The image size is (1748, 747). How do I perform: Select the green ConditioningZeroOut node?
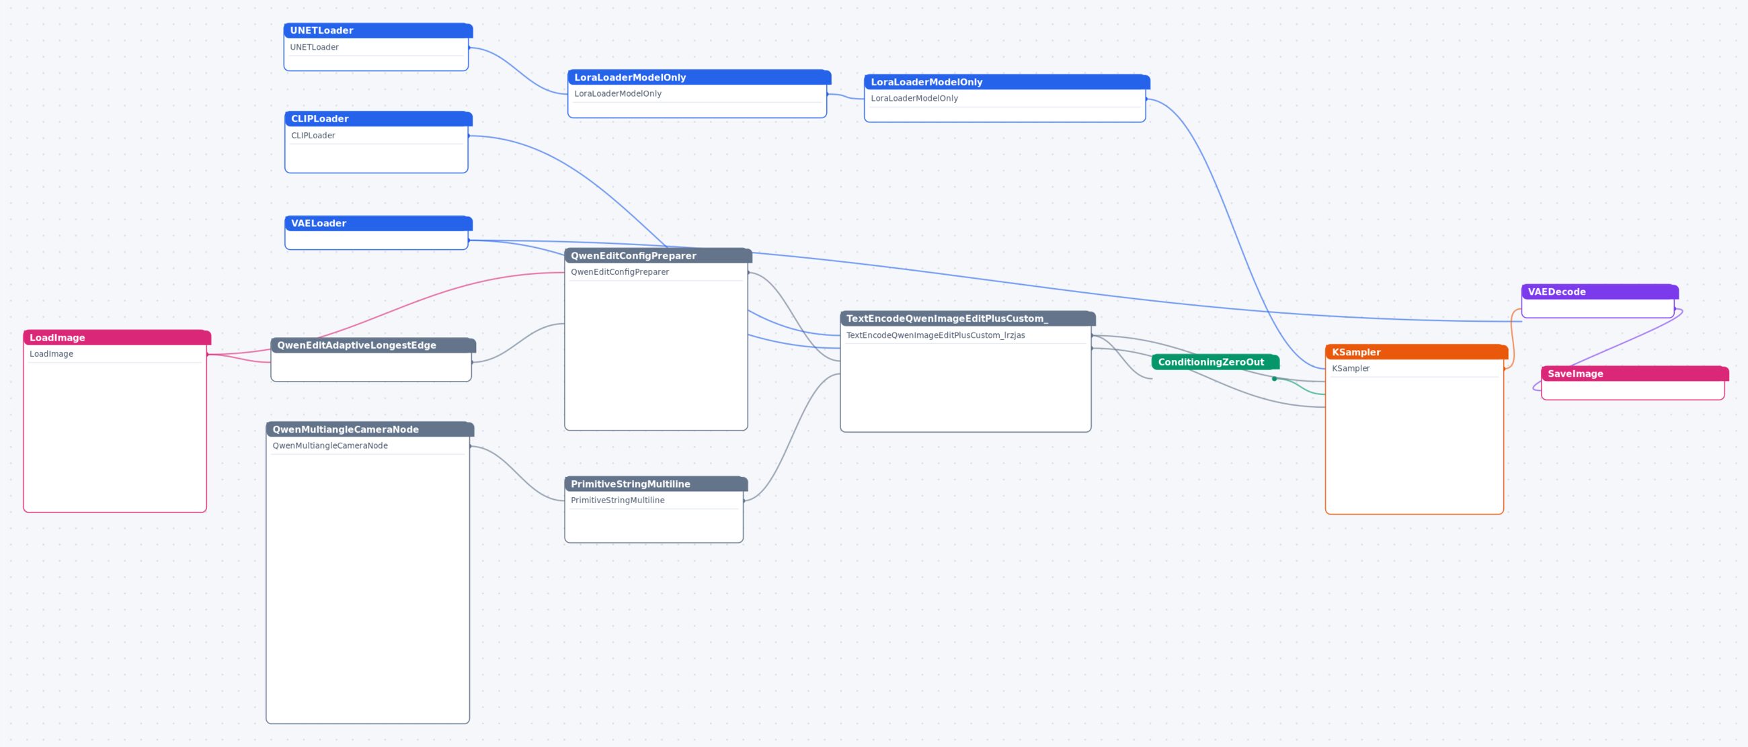point(1216,362)
